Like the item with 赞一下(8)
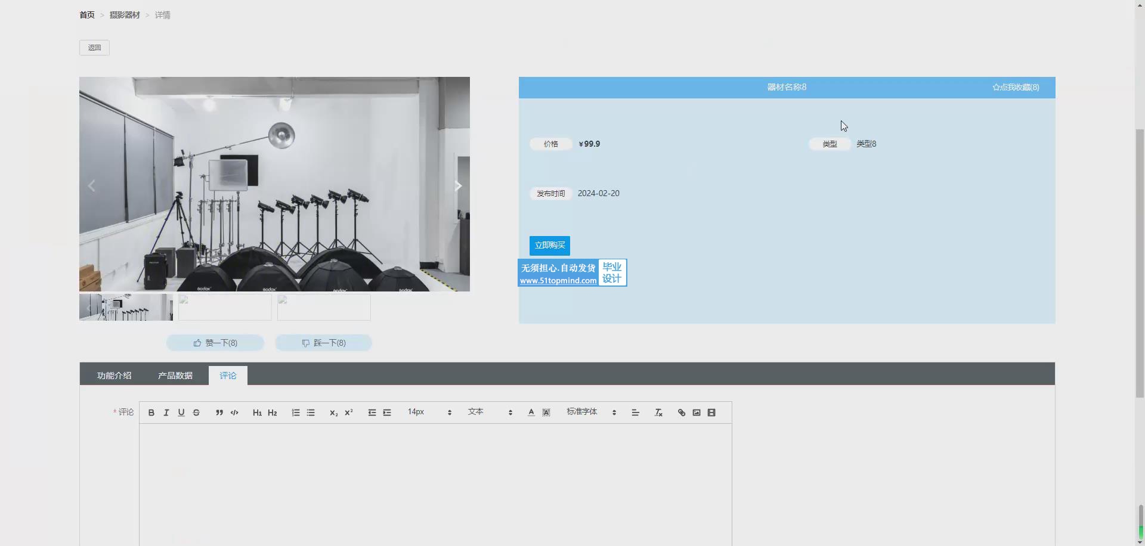 pyautogui.click(x=215, y=343)
